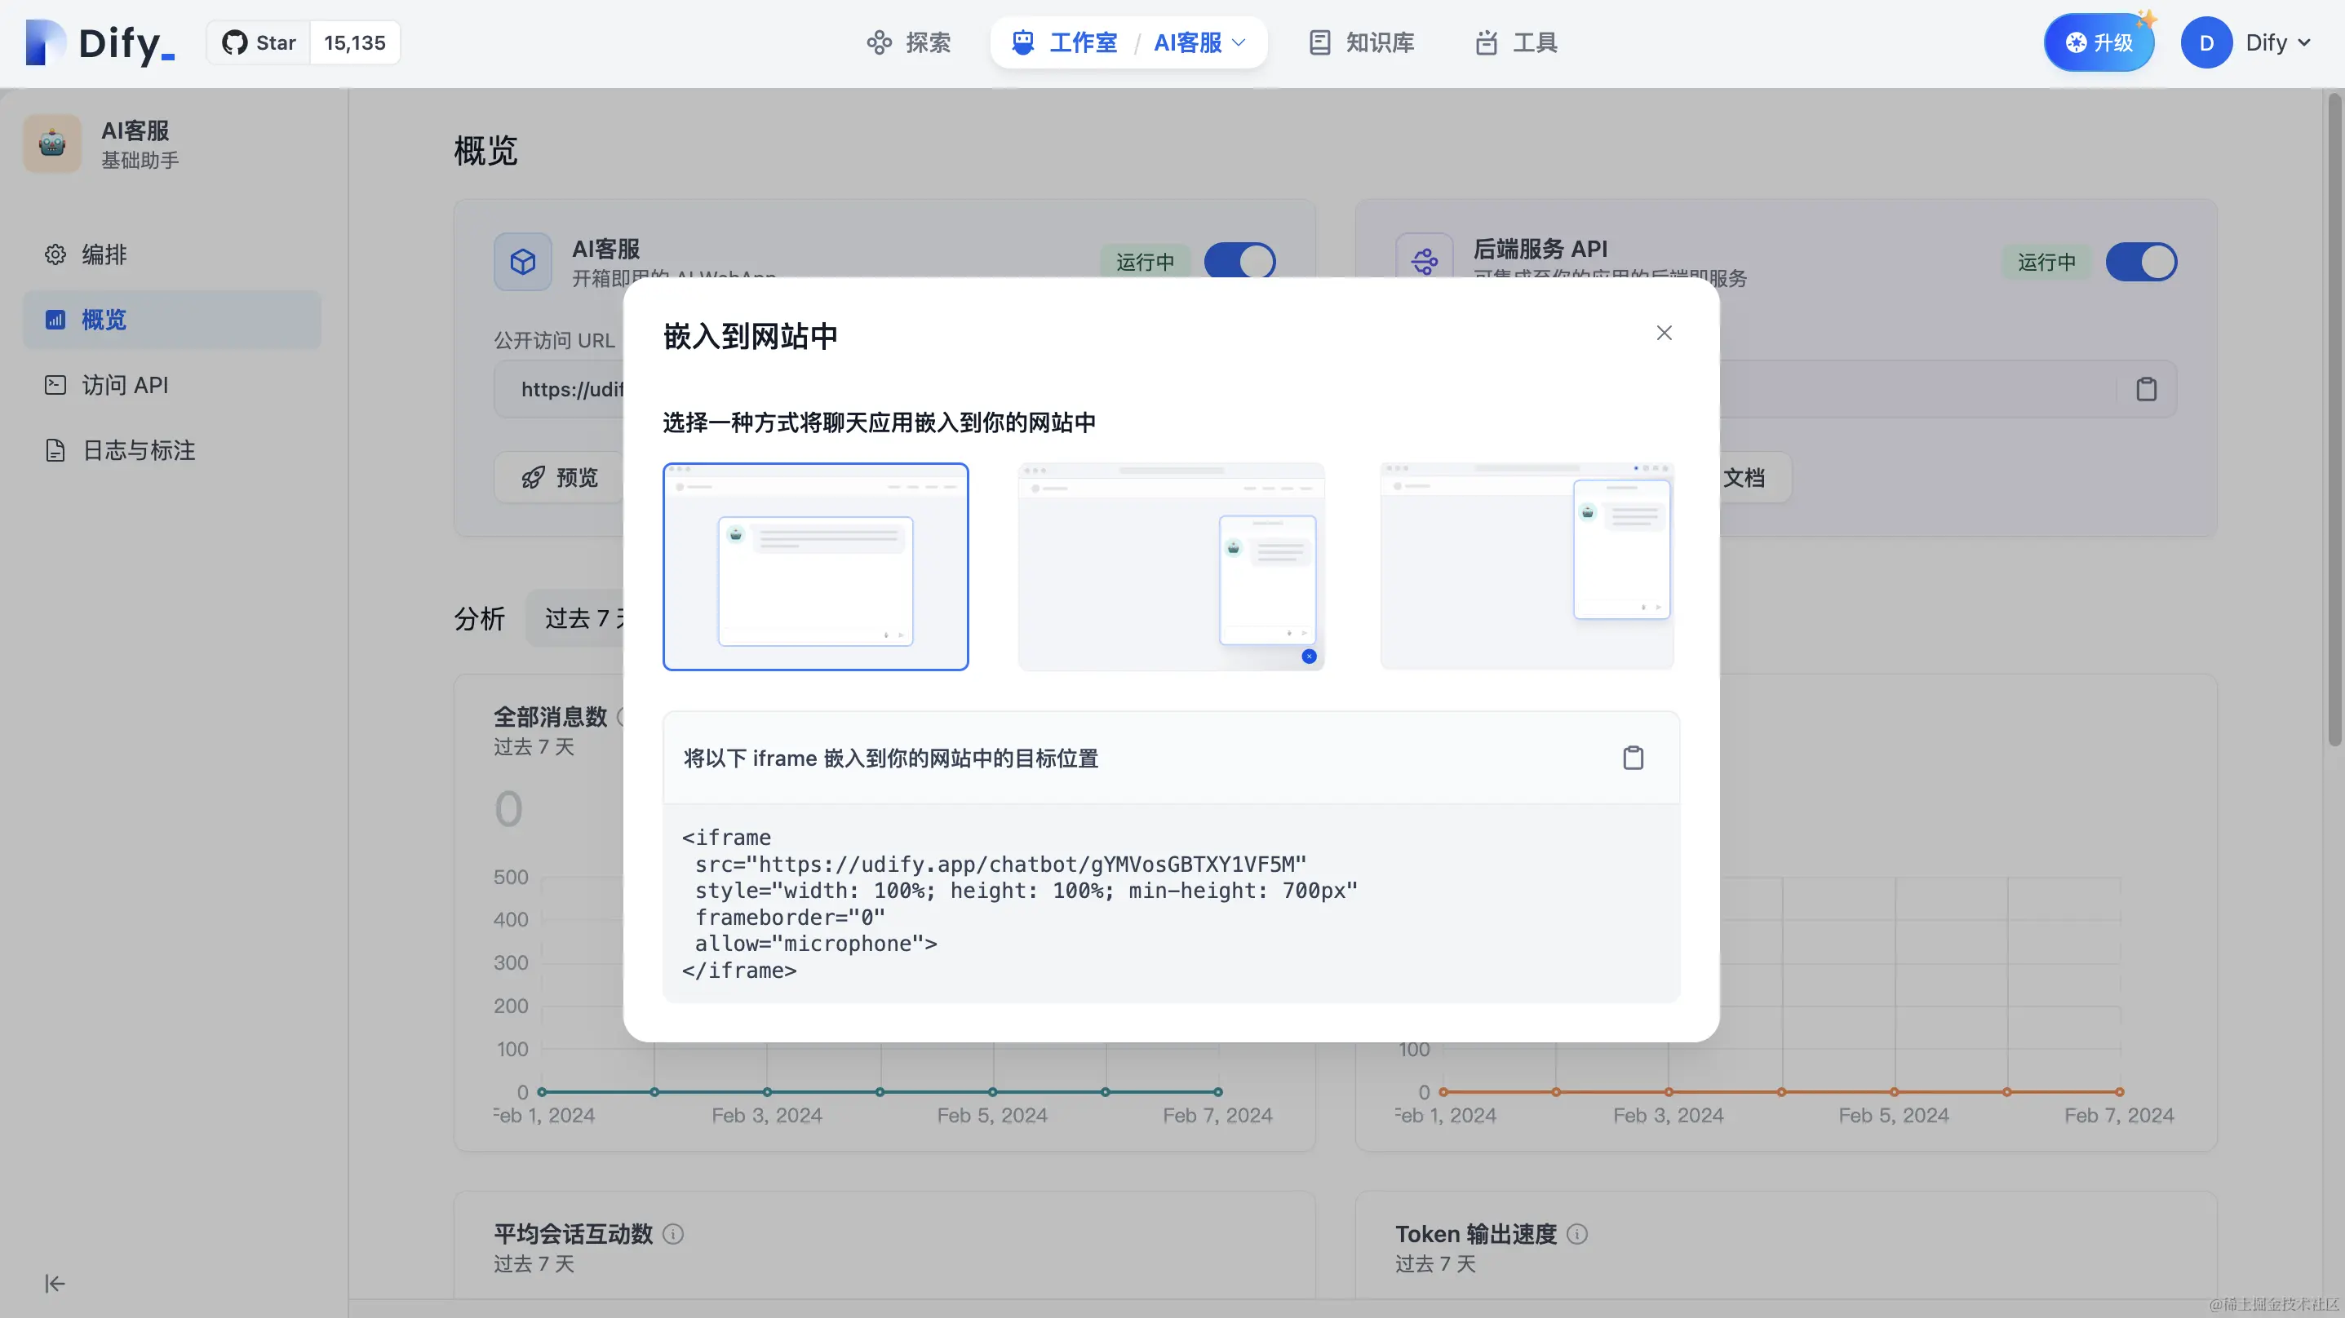Open 访问 API in the sidebar
The width and height of the screenshot is (2345, 1318).
coord(125,385)
